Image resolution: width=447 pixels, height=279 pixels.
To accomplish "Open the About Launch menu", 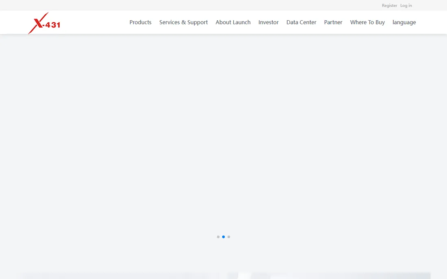I will [x=233, y=22].
